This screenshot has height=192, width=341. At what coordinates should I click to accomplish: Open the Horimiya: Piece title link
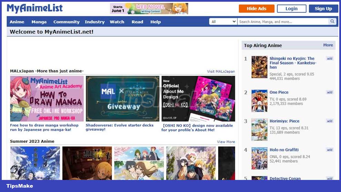point(284,121)
